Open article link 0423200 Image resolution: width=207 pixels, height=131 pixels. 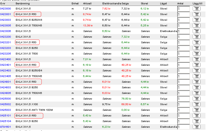tap(6, 37)
